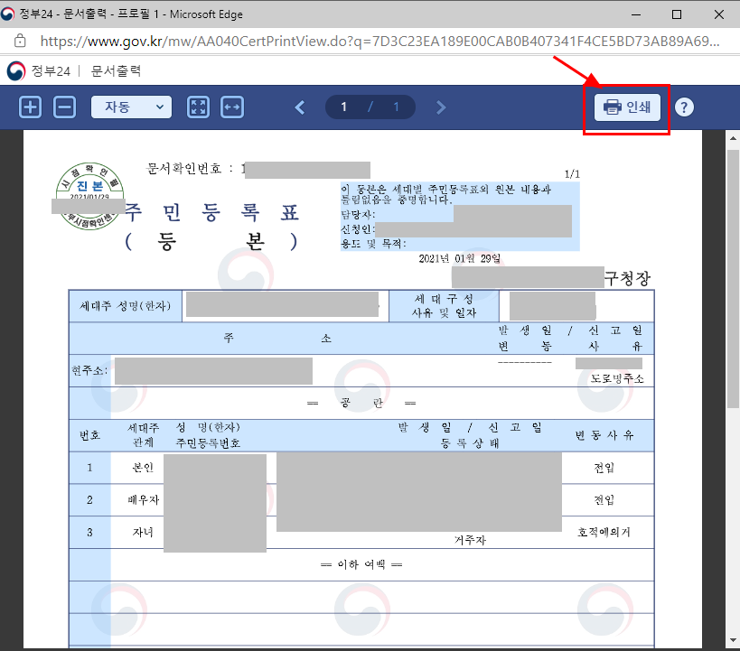The height and width of the screenshot is (651, 740).
Task: Click the 이하 여백 text
Action: click(361, 564)
